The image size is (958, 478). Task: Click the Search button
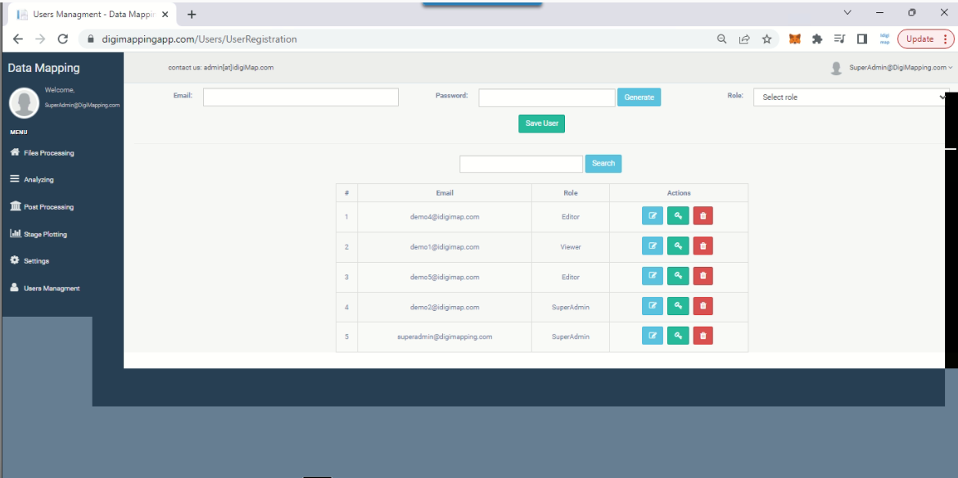click(603, 164)
